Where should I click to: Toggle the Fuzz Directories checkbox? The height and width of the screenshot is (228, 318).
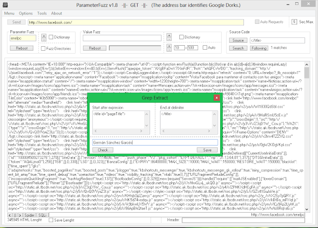click(43, 49)
